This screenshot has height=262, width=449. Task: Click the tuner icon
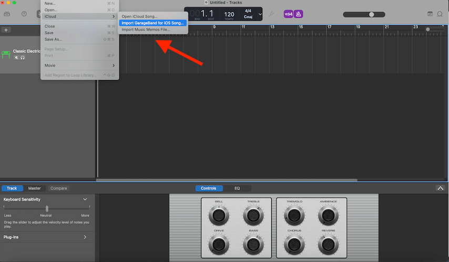pyautogui.click(x=271, y=14)
